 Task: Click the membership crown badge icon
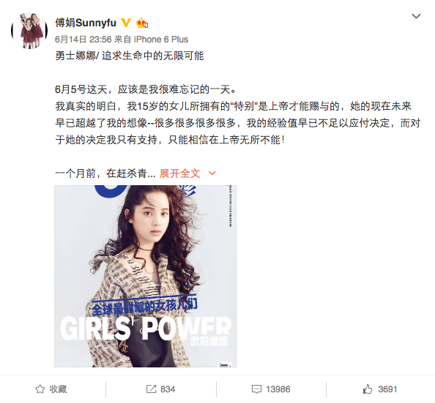[x=142, y=23]
